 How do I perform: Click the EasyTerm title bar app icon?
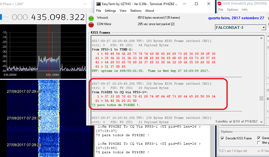point(99,4)
